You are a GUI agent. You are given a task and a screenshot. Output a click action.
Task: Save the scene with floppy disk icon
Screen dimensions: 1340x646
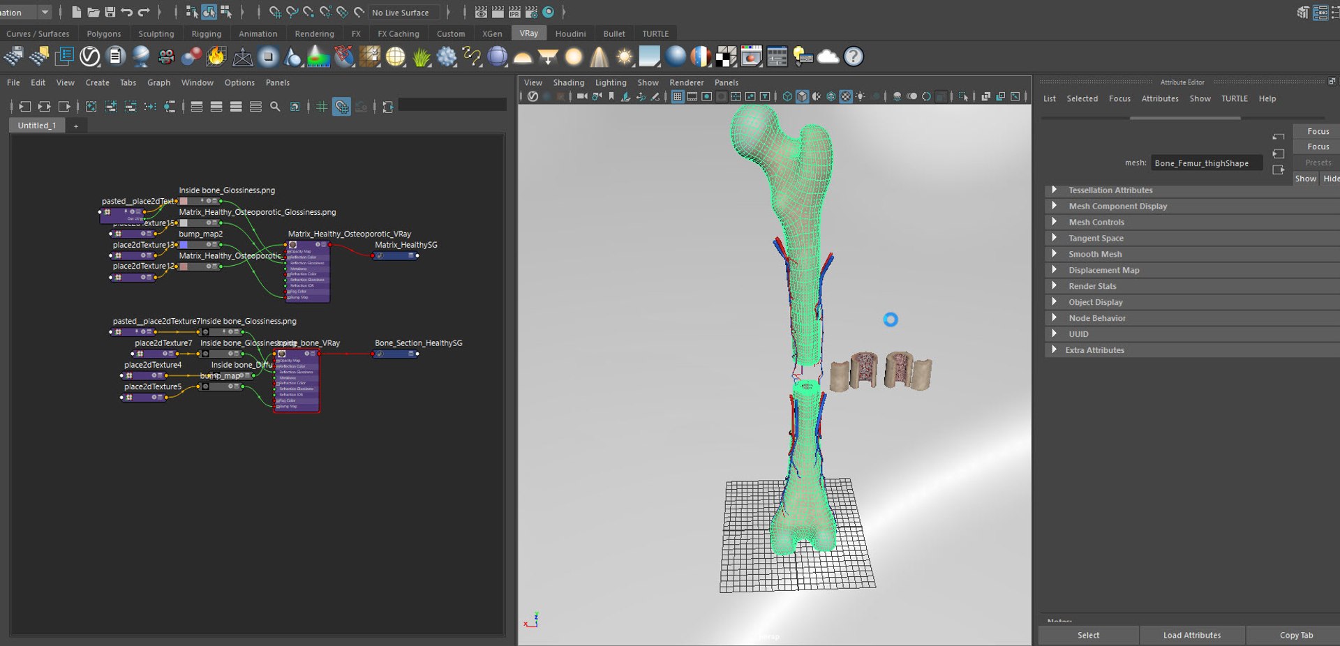[x=110, y=12]
